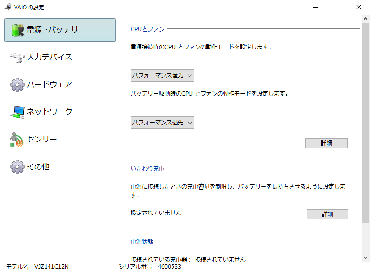Open battery-power CPU and fan mode dropdown
This screenshot has height=272, width=370.
pos(162,123)
